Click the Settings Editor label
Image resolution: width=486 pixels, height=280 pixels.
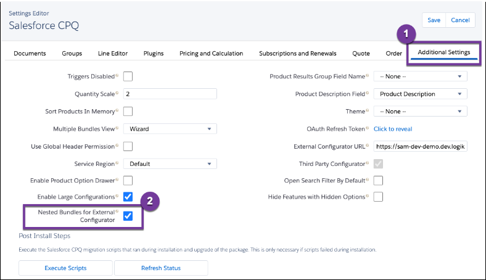point(29,14)
